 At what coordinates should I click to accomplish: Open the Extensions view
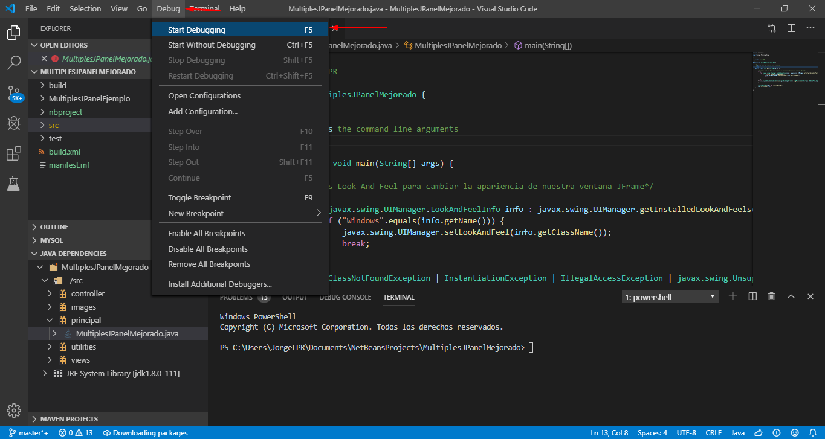pos(13,153)
